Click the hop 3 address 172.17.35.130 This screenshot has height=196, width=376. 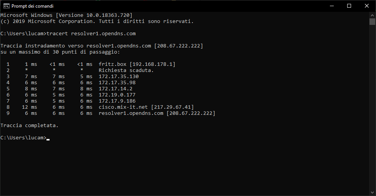coord(118,77)
